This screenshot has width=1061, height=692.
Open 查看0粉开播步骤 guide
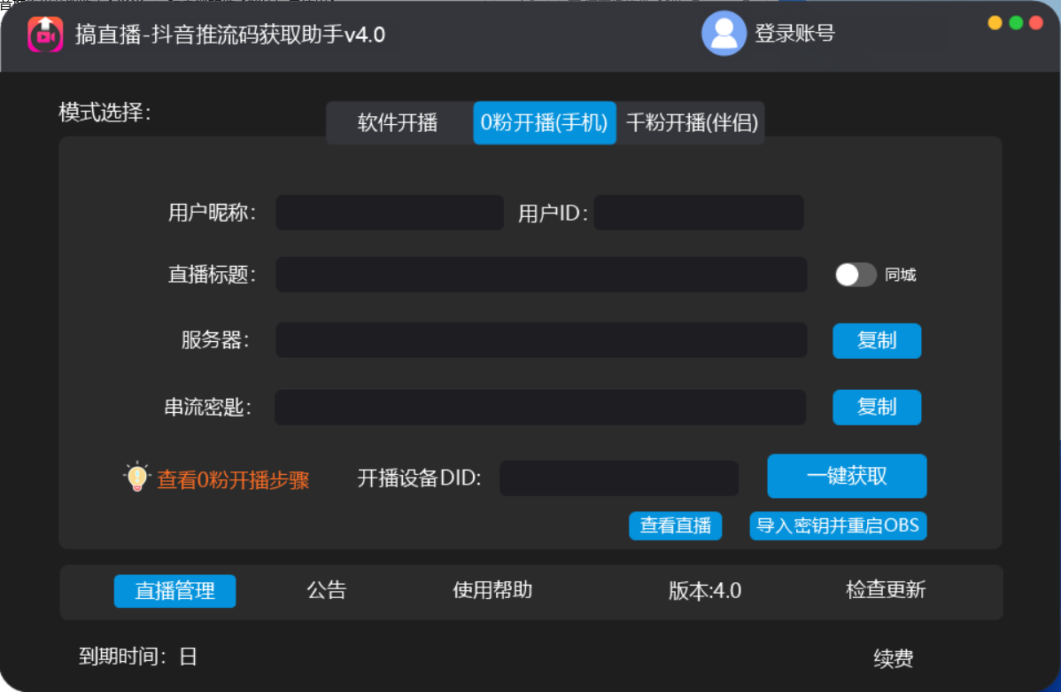pos(232,477)
